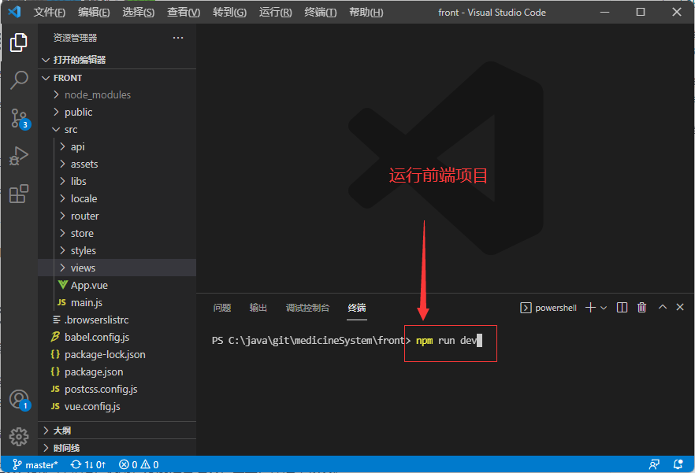Expand the store folder

coord(117,233)
